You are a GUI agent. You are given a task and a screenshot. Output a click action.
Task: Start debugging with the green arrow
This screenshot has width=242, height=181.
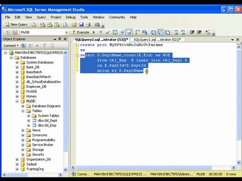tap(94, 32)
